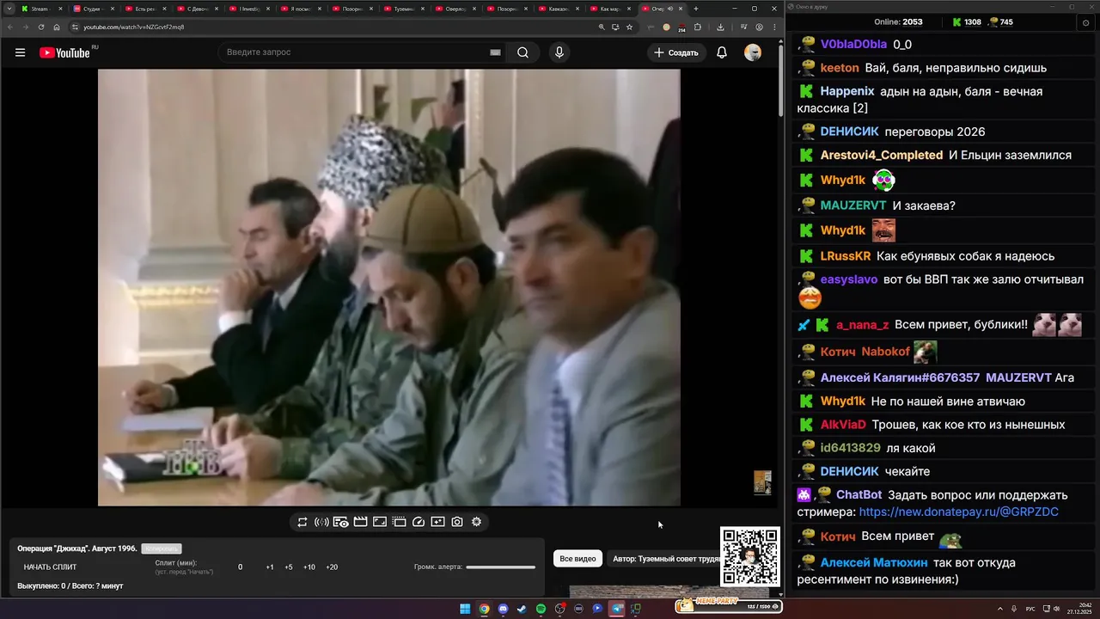Open the pop-up player enhancer icon
Viewport: 1100px width, 619px height.
coord(399,522)
